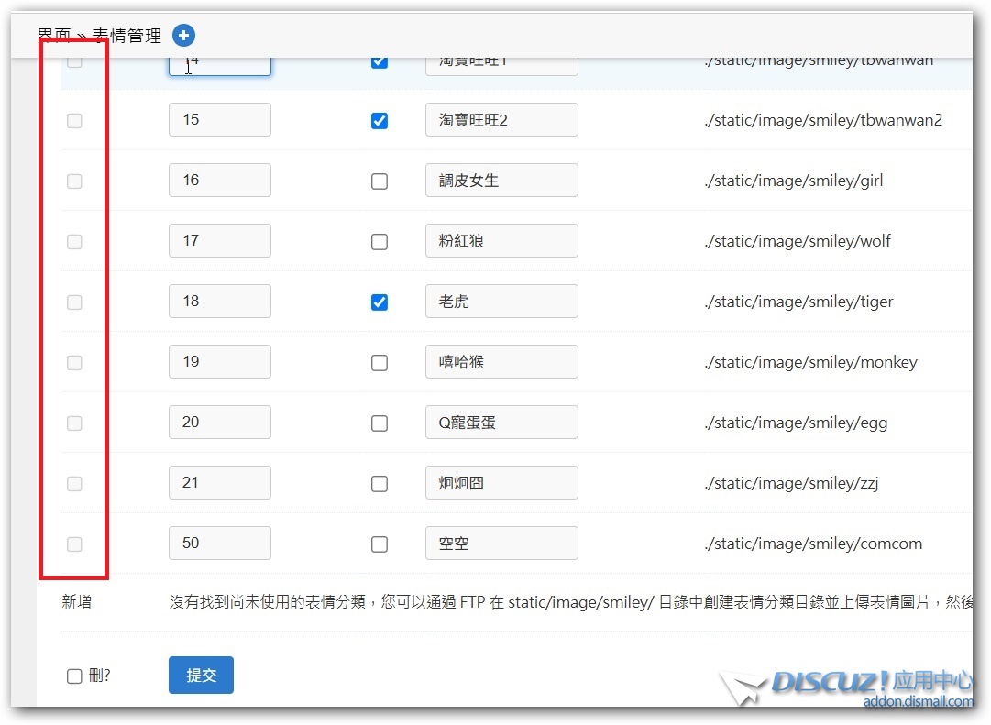Edit the name field 老虎
Screen dimensions: 991x725
(501, 301)
